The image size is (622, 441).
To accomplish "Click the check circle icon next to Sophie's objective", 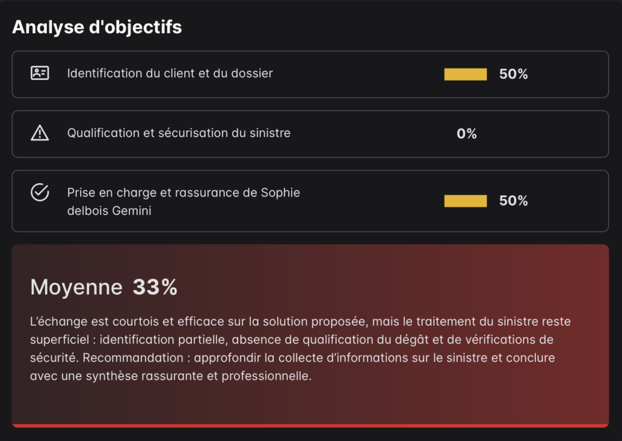I will click(x=39, y=193).
